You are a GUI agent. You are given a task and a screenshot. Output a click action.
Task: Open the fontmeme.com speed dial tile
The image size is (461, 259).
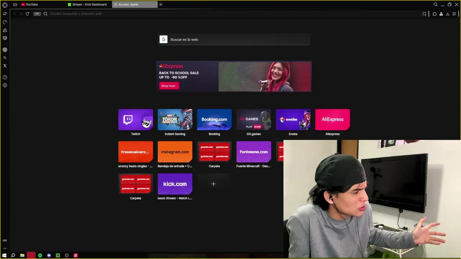coord(254,152)
